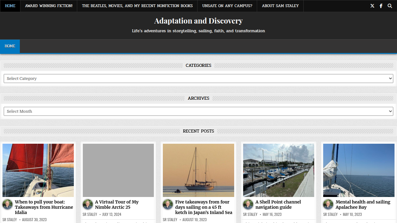Click author avatar beside Hurricane Idalia post
Screen dimensions: 397x223
pos(8,204)
